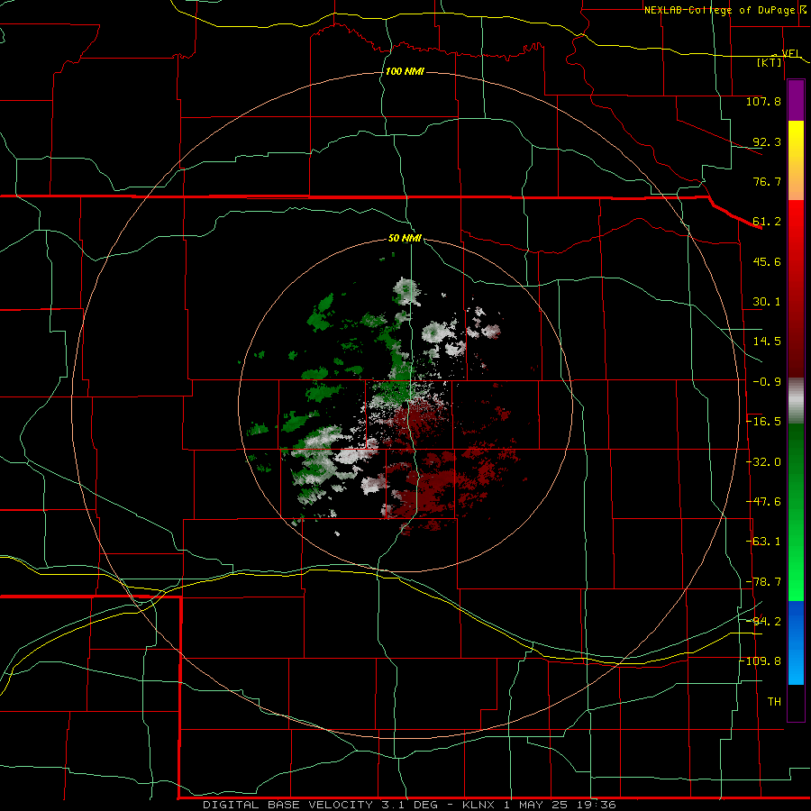Click the 14.5 scale value
The height and width of the screenshot is (811, 811).
coord(767,342)
